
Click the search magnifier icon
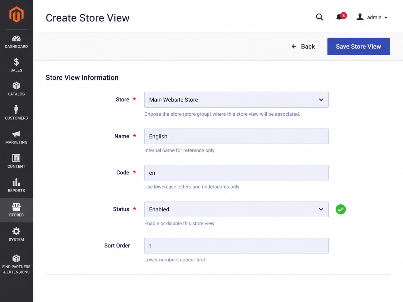(x=320, y=17)
